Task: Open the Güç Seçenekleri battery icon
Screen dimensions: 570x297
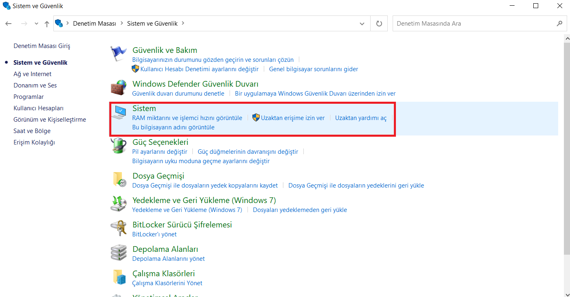Action: (119, 146)
